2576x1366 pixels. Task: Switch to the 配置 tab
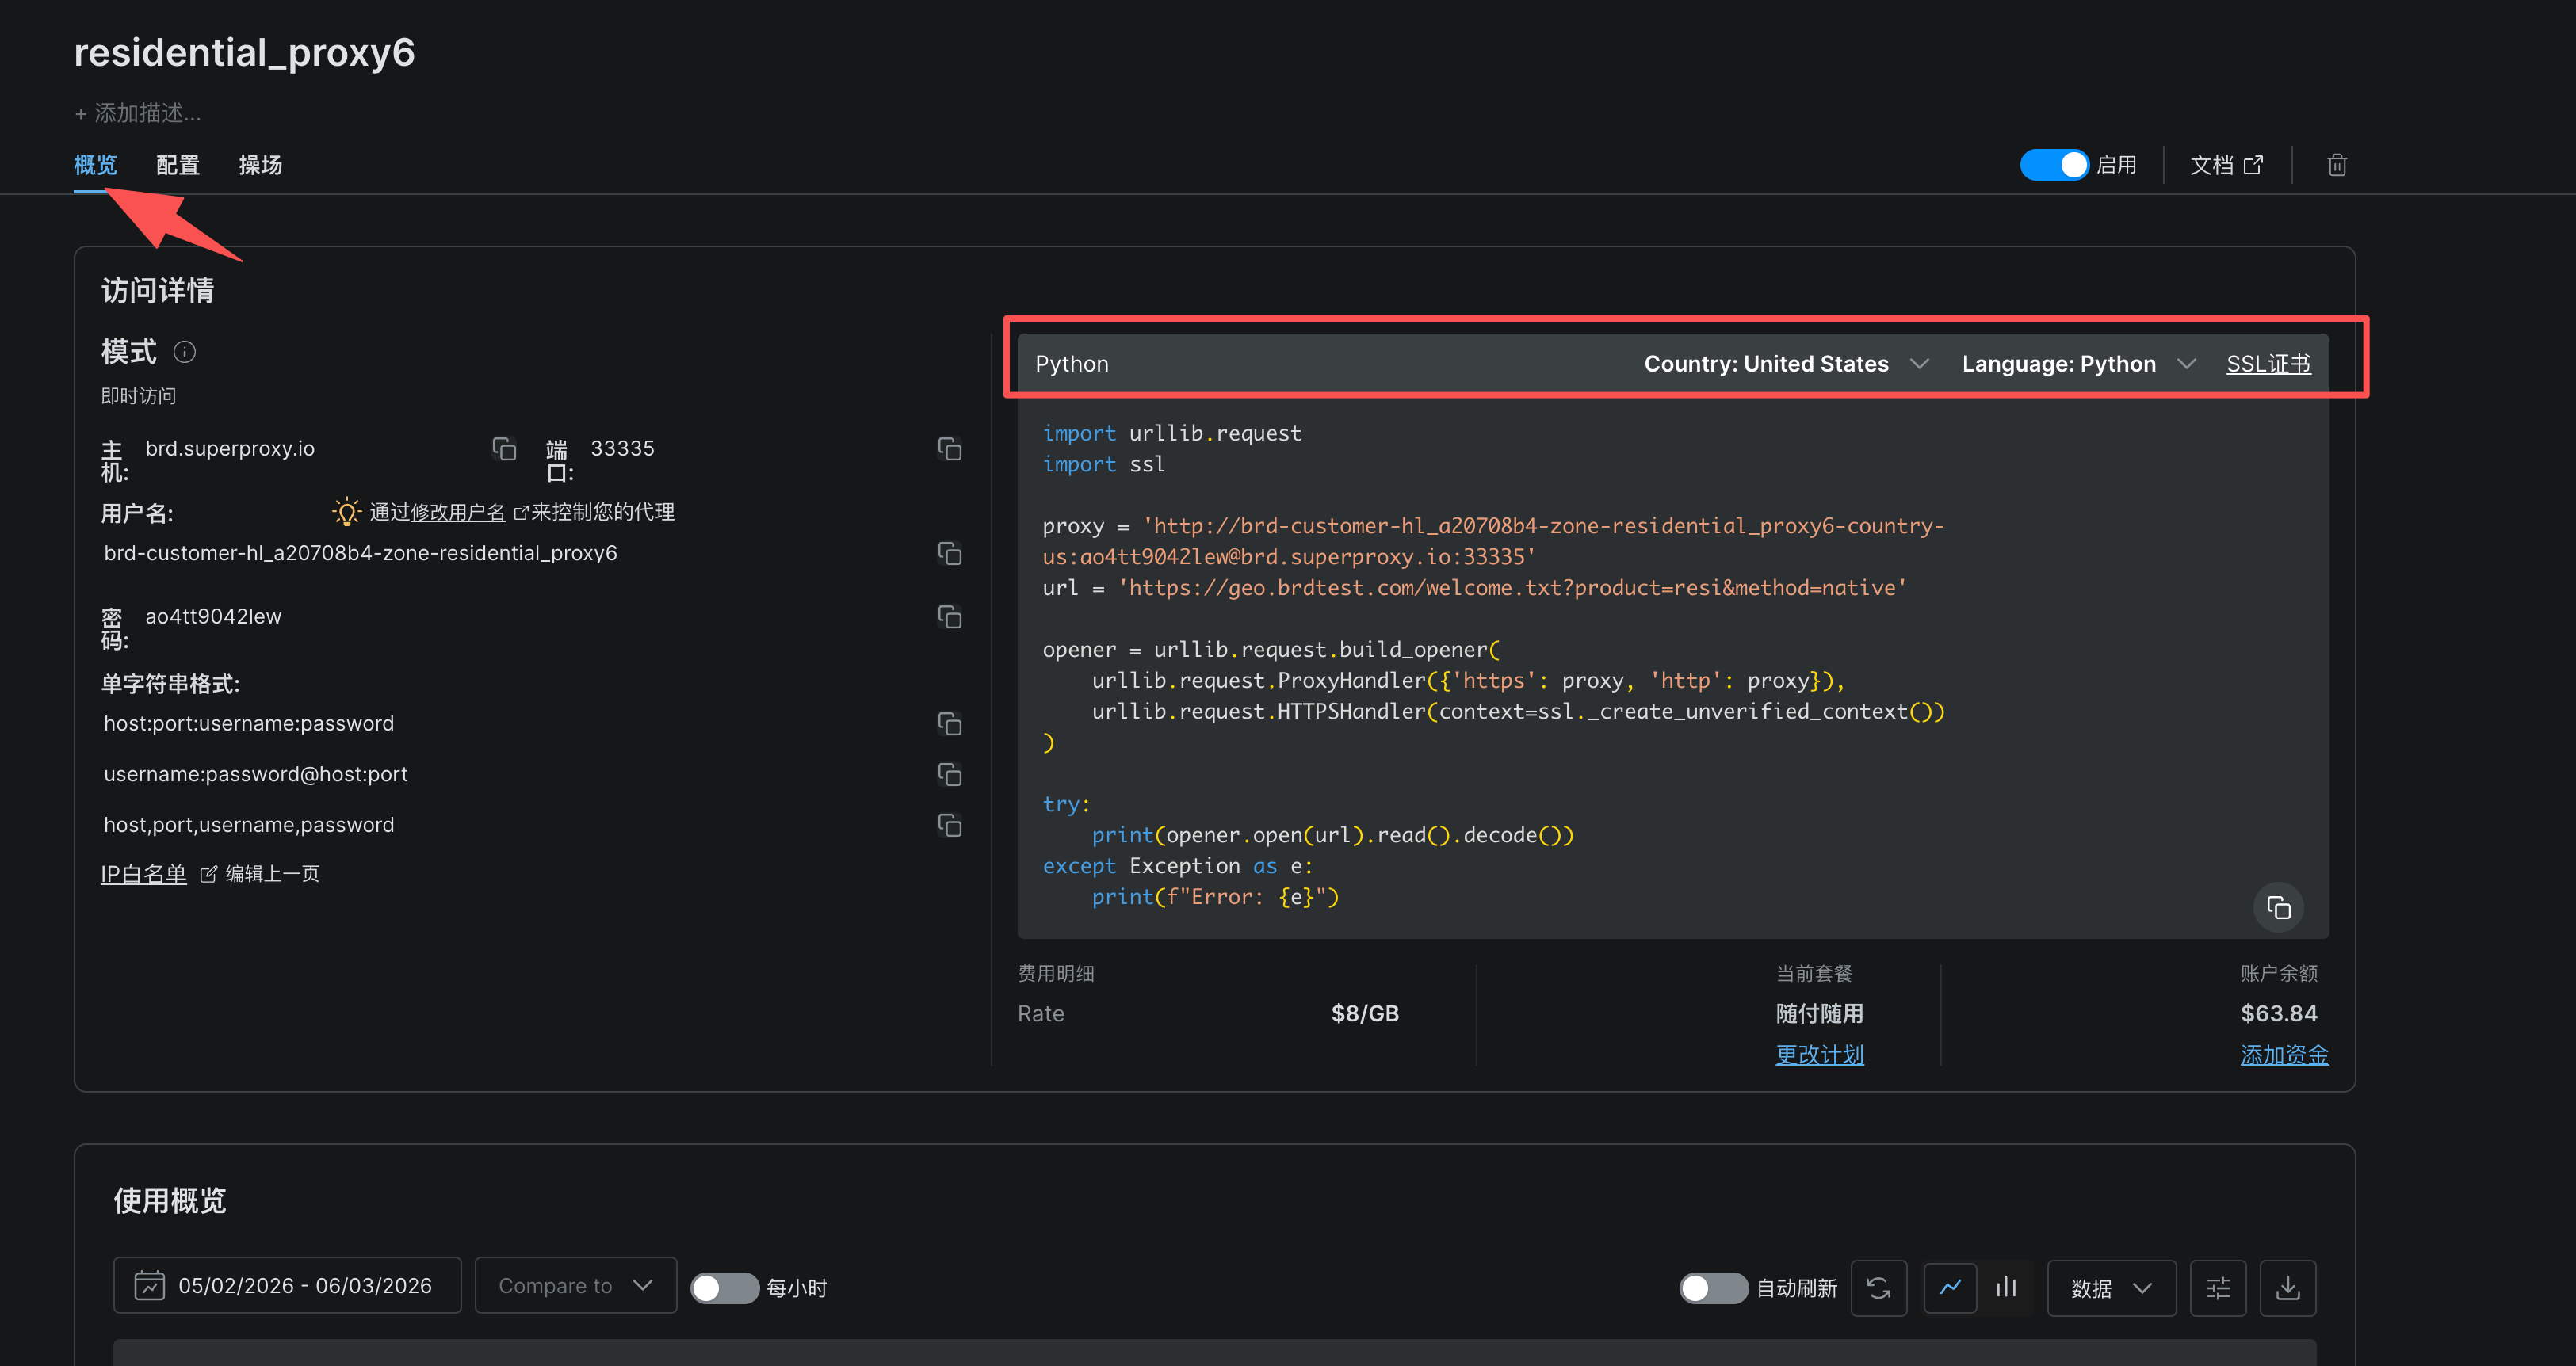click(x=178, y=165)
